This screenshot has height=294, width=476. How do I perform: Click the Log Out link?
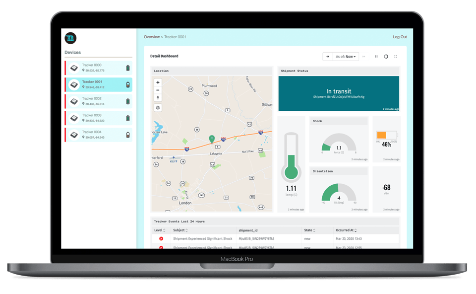click(x=400, y=36)
